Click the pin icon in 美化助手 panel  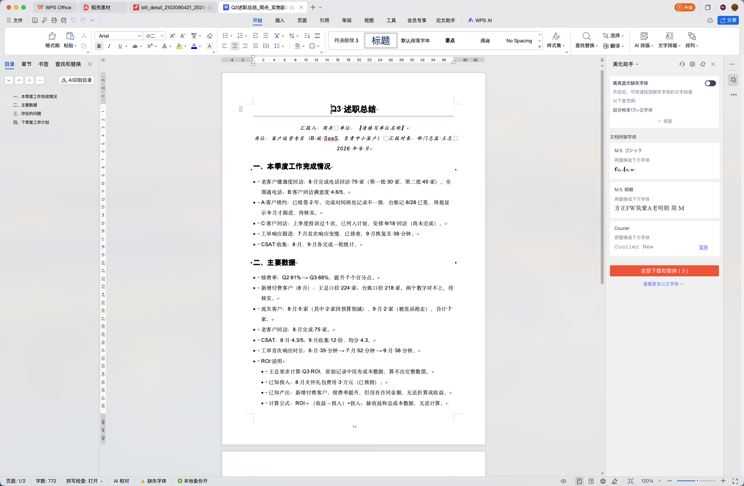(x=703, y=64)
